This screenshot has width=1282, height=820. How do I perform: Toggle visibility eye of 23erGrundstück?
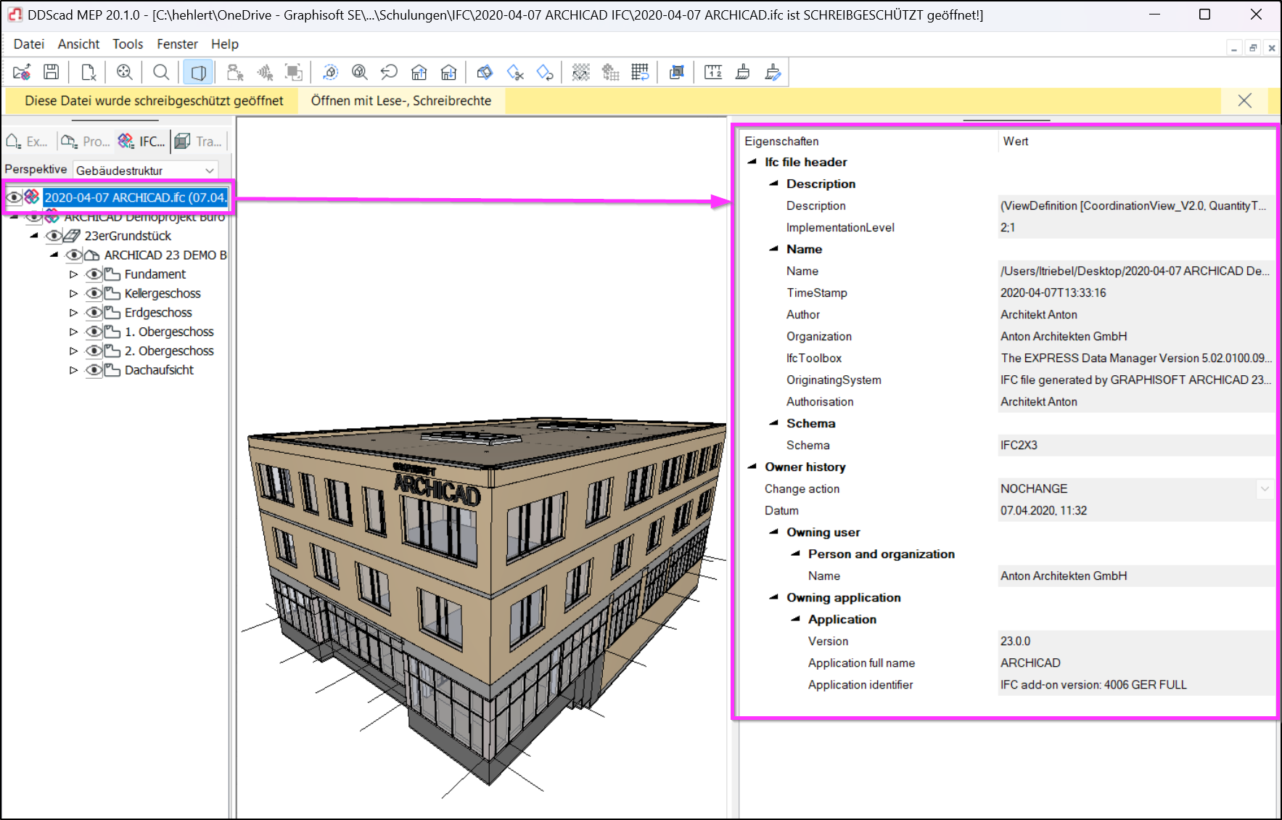pyautogui.click(x=54, y=236)
